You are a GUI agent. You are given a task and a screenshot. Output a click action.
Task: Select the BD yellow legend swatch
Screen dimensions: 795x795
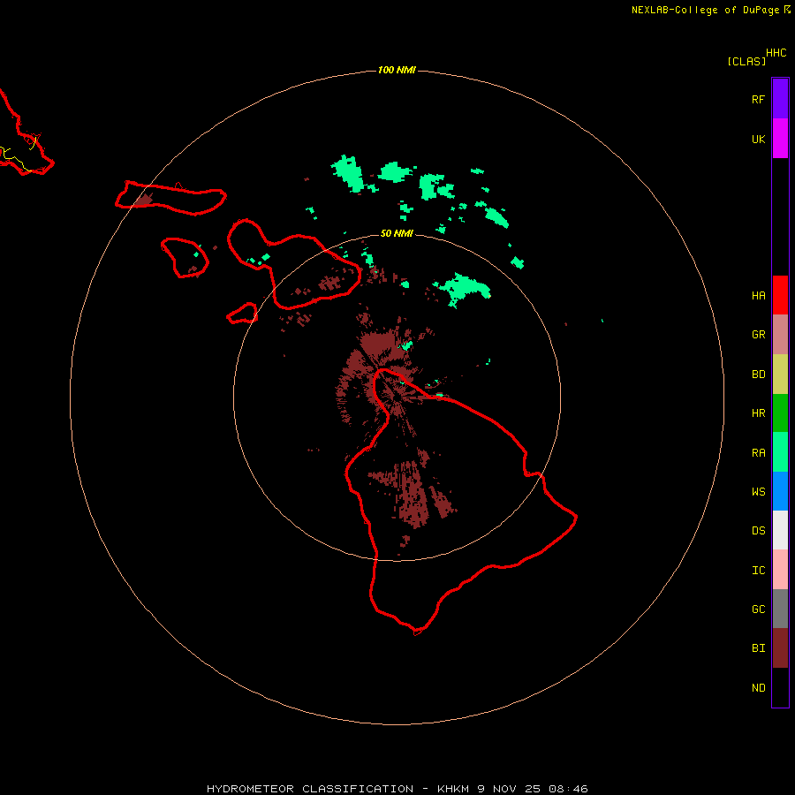780,375
